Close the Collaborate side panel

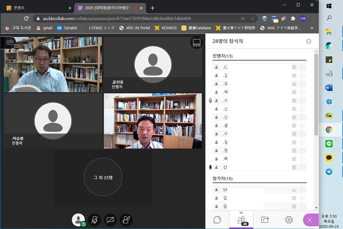[309, 220]
